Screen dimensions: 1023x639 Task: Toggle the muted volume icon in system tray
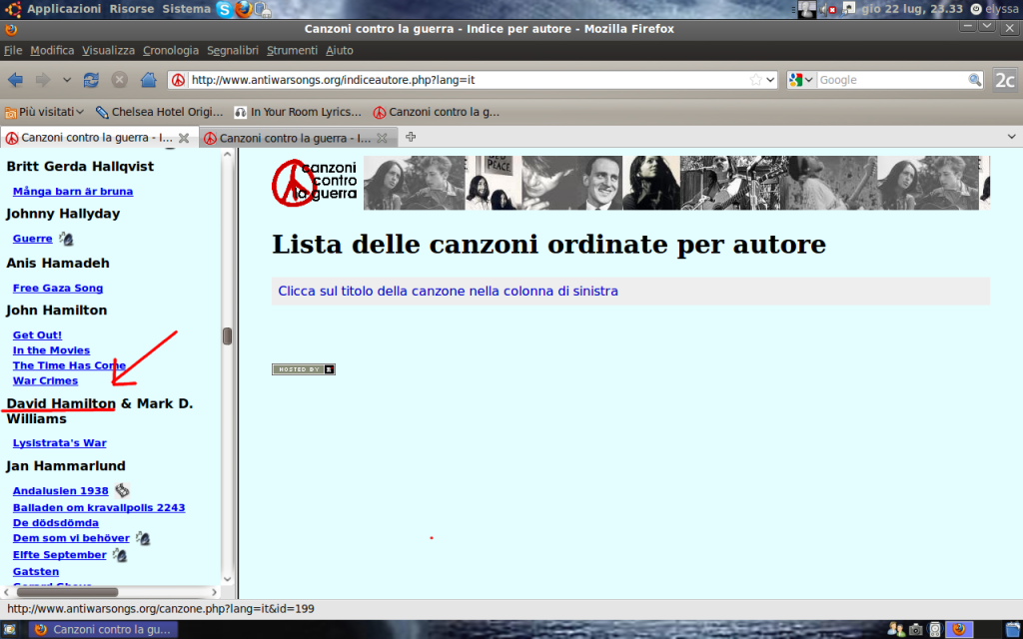830,9
